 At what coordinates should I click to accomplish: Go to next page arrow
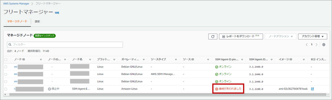click(317, 45)
